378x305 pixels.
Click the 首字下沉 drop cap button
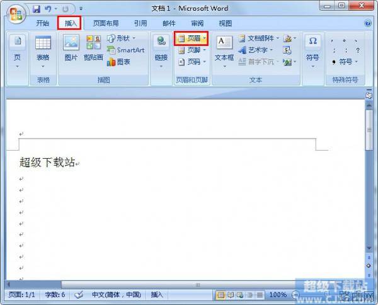click(258, 62)
